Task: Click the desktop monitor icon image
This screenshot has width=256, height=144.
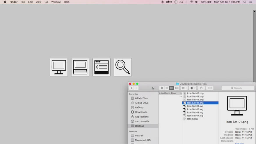Action: [59, 67]
